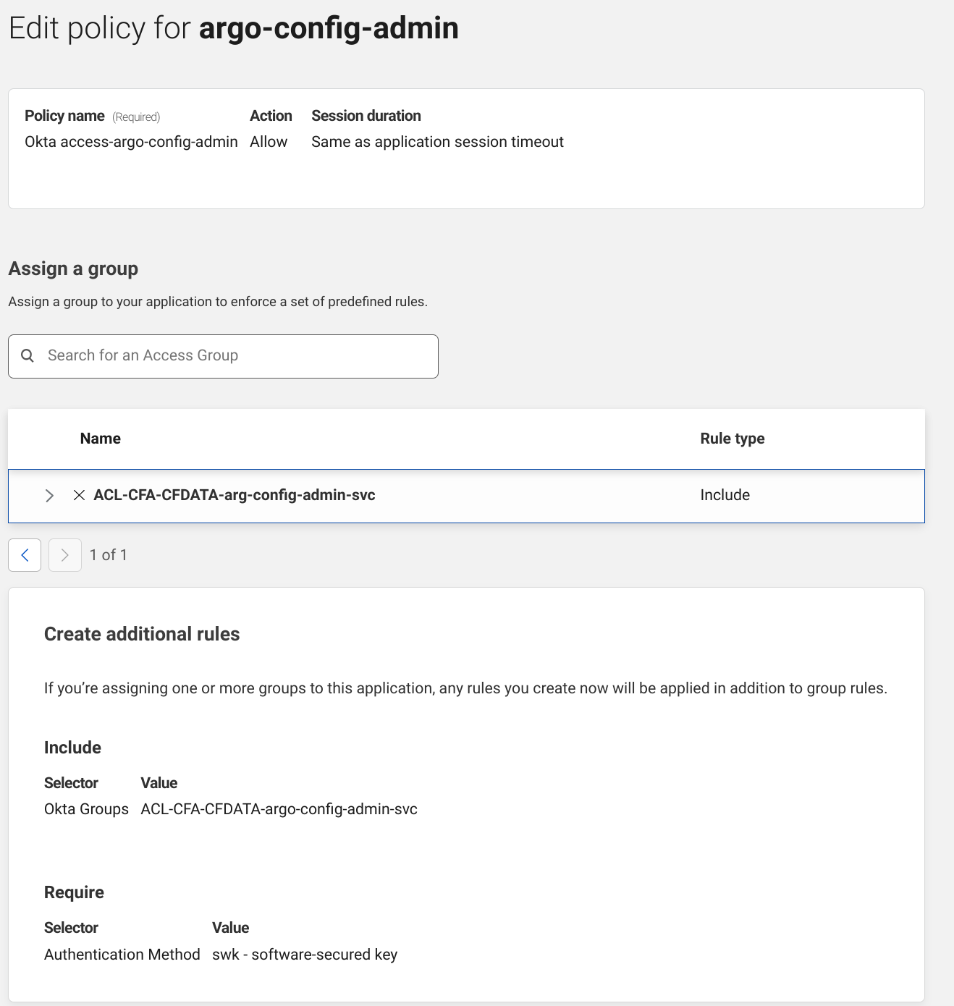Go to the next page of groups
This screenshot has height=1006, width=954.
click(x=65, y=555)
